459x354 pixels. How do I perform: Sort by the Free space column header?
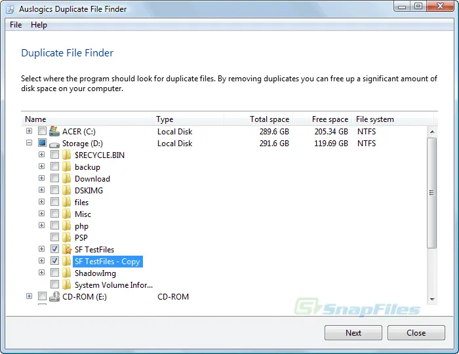pyautogui.click(x=322, y=119)
